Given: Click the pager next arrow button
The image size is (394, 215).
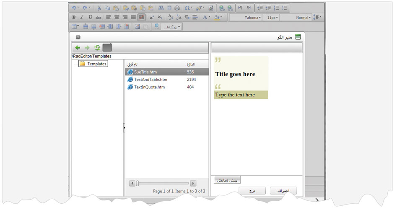Looking at the screenshot, I should pos(193,183).
